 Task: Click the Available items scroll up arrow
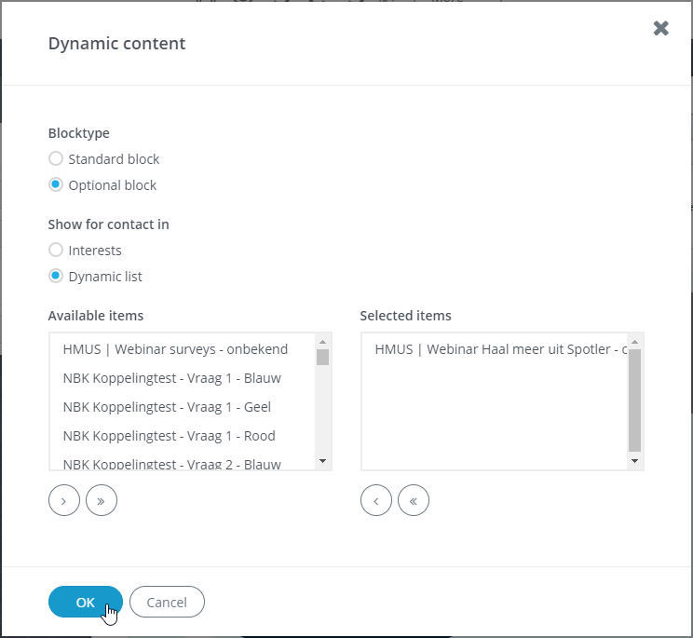(x=322, y=342)
